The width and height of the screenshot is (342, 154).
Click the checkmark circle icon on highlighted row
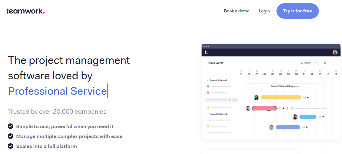tap(233, 100)
